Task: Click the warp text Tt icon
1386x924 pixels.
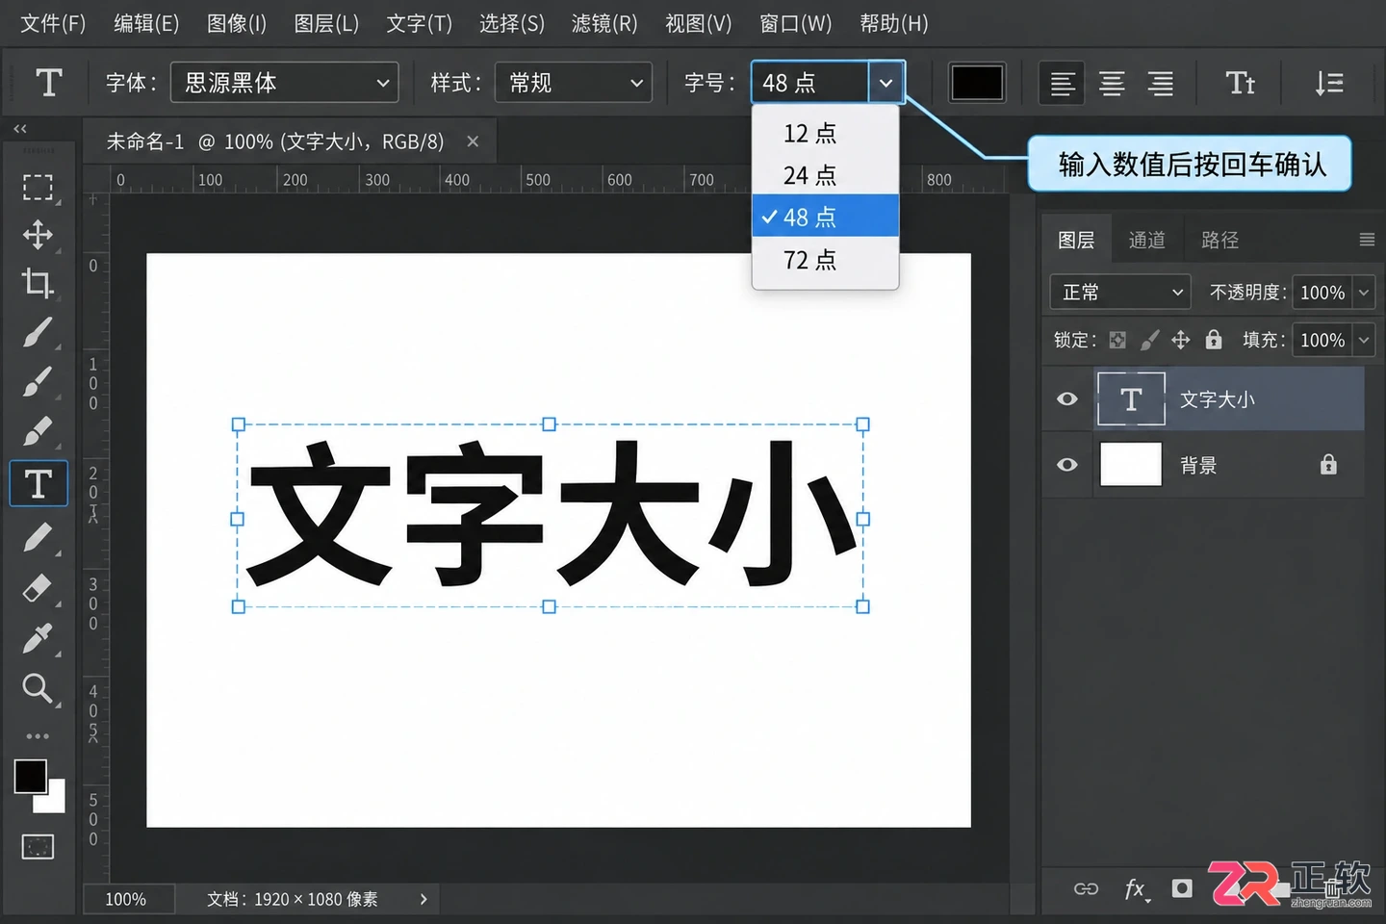Action: (1240, 83)
